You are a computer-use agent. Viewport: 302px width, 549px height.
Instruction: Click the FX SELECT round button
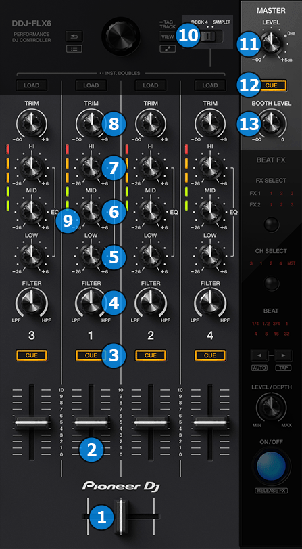pos(271,225)
